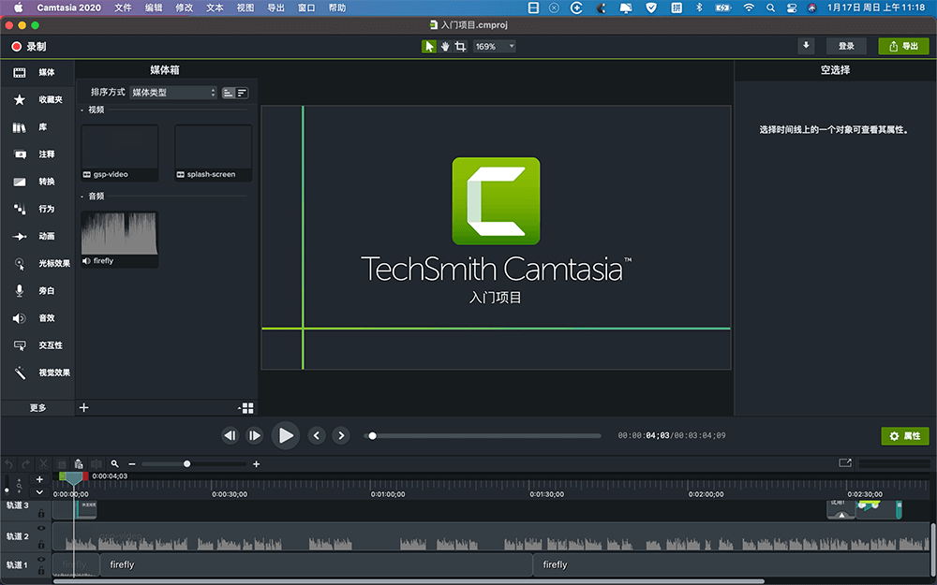Click the redo arrow in timeline toolbar
The width and height of the screenshot is (937, 585).
click(25, 464)
